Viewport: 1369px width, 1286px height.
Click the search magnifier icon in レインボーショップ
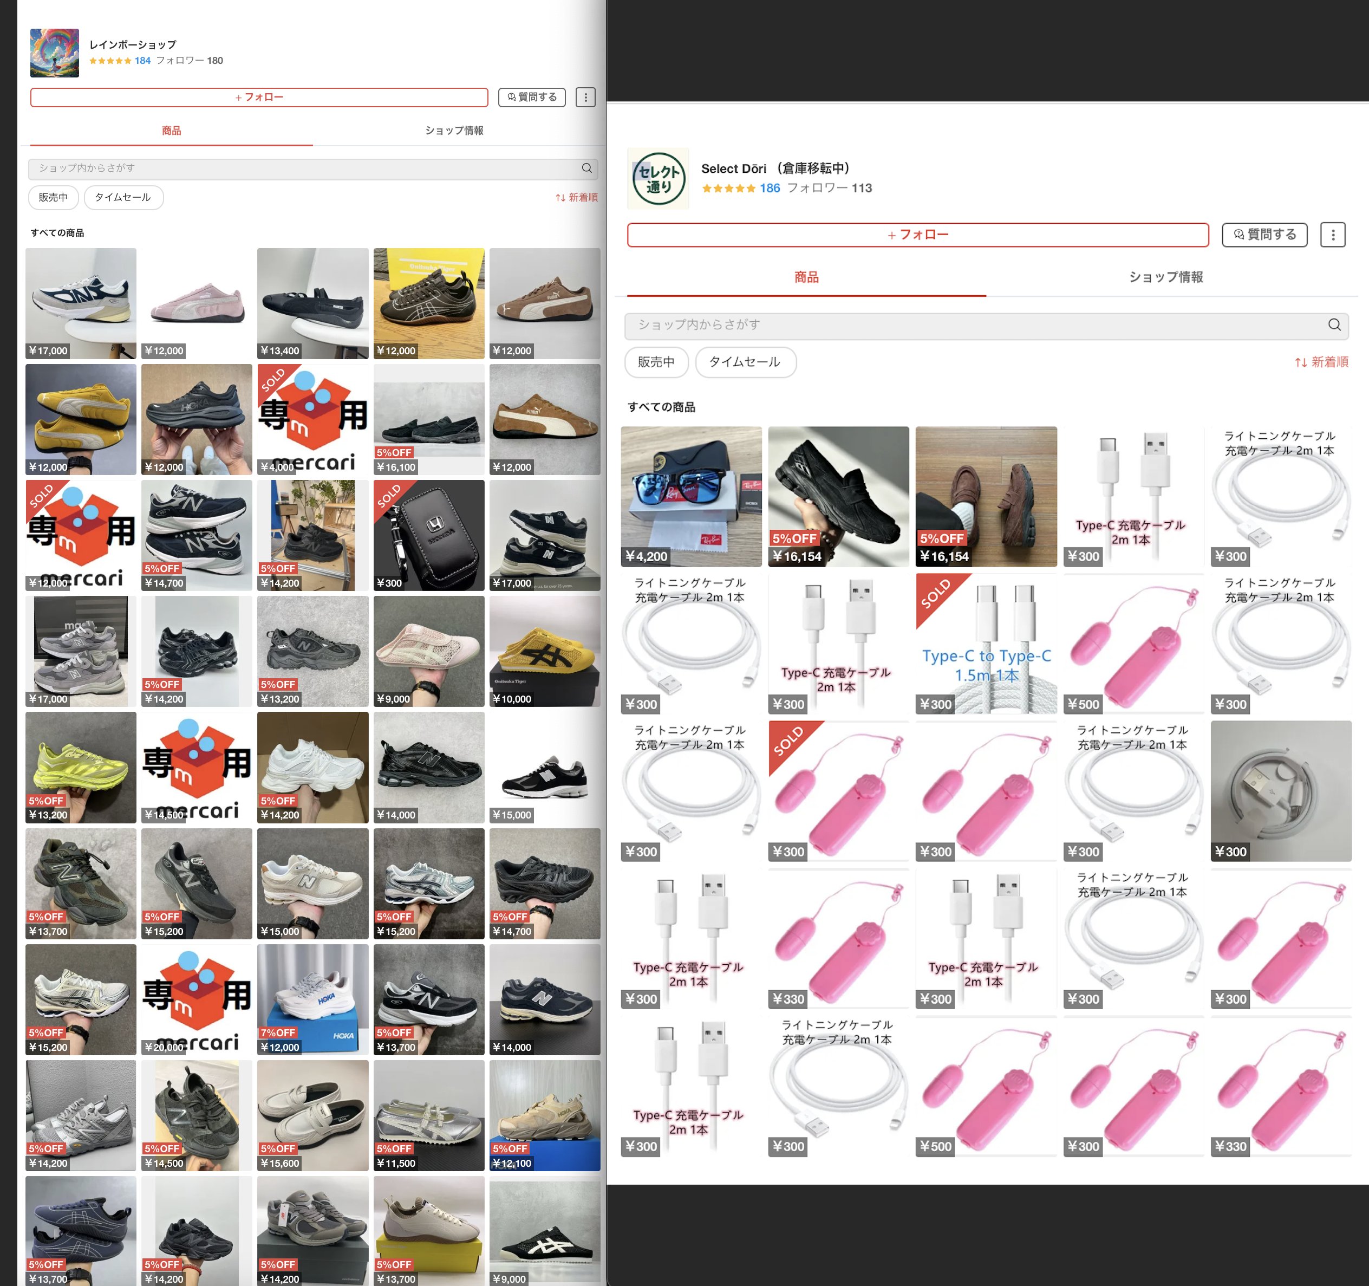(586, 168)
